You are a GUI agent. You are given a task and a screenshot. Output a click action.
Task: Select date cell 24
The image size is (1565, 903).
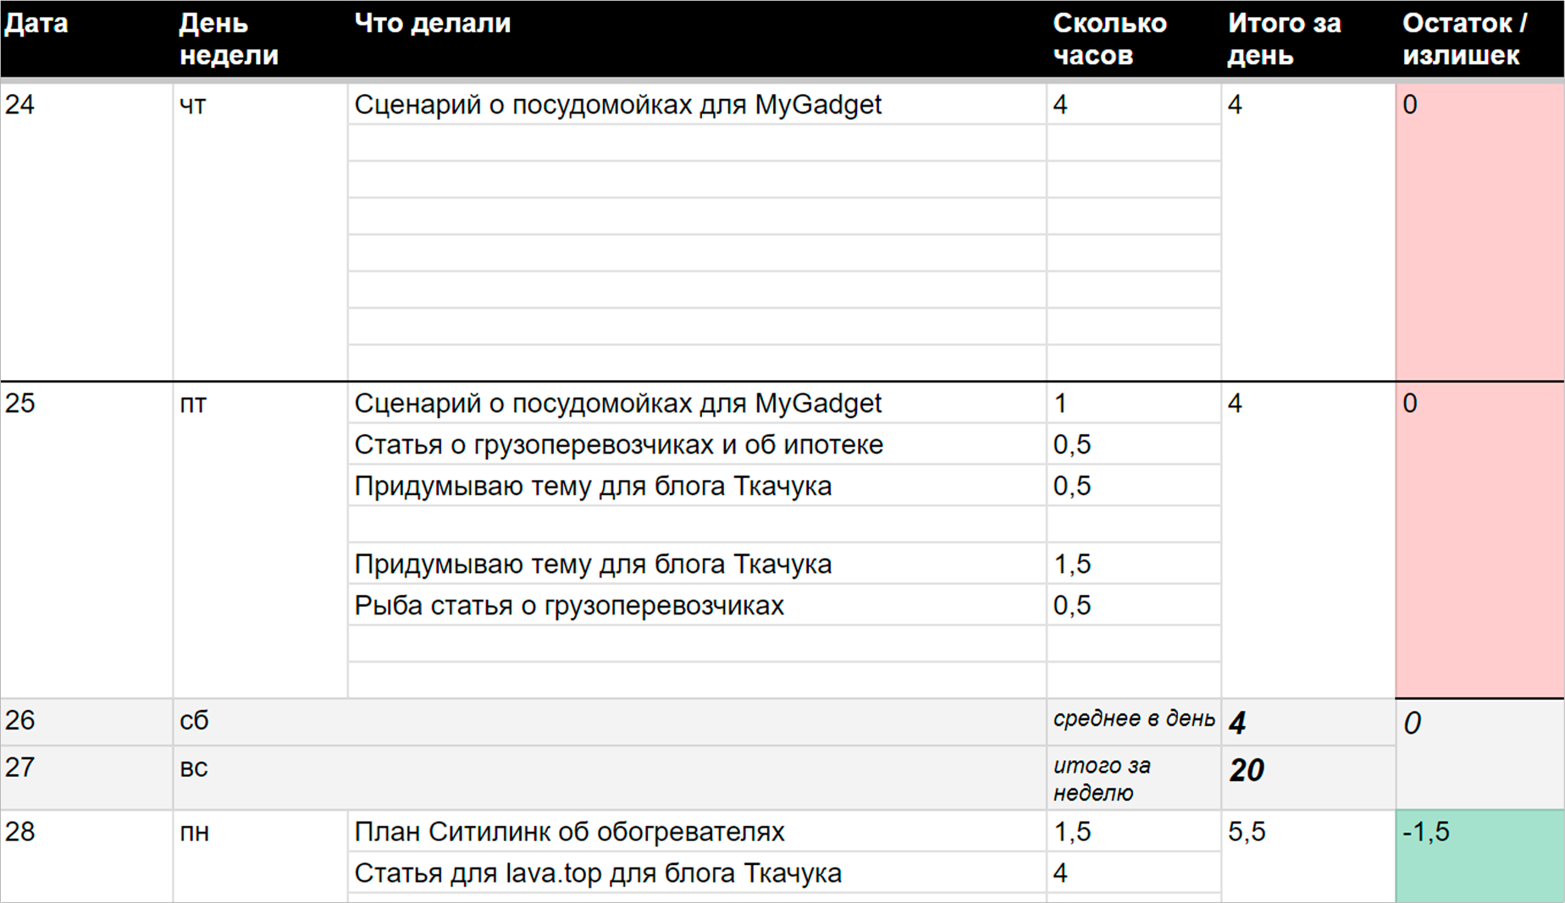pos(86,232)
